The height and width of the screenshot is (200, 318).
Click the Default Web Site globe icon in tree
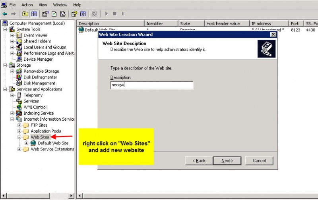click(x=33, y=143)
